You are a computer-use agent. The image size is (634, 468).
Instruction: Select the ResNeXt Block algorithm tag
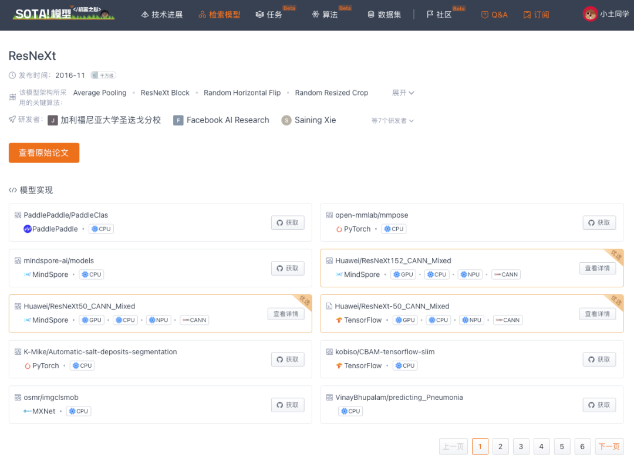coord(165,93)
